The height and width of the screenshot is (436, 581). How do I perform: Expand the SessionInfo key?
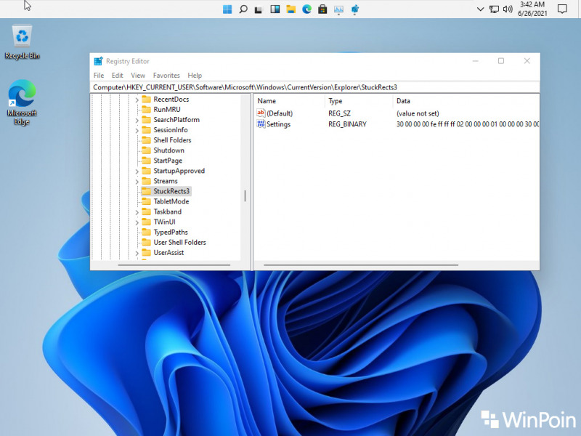137,131
